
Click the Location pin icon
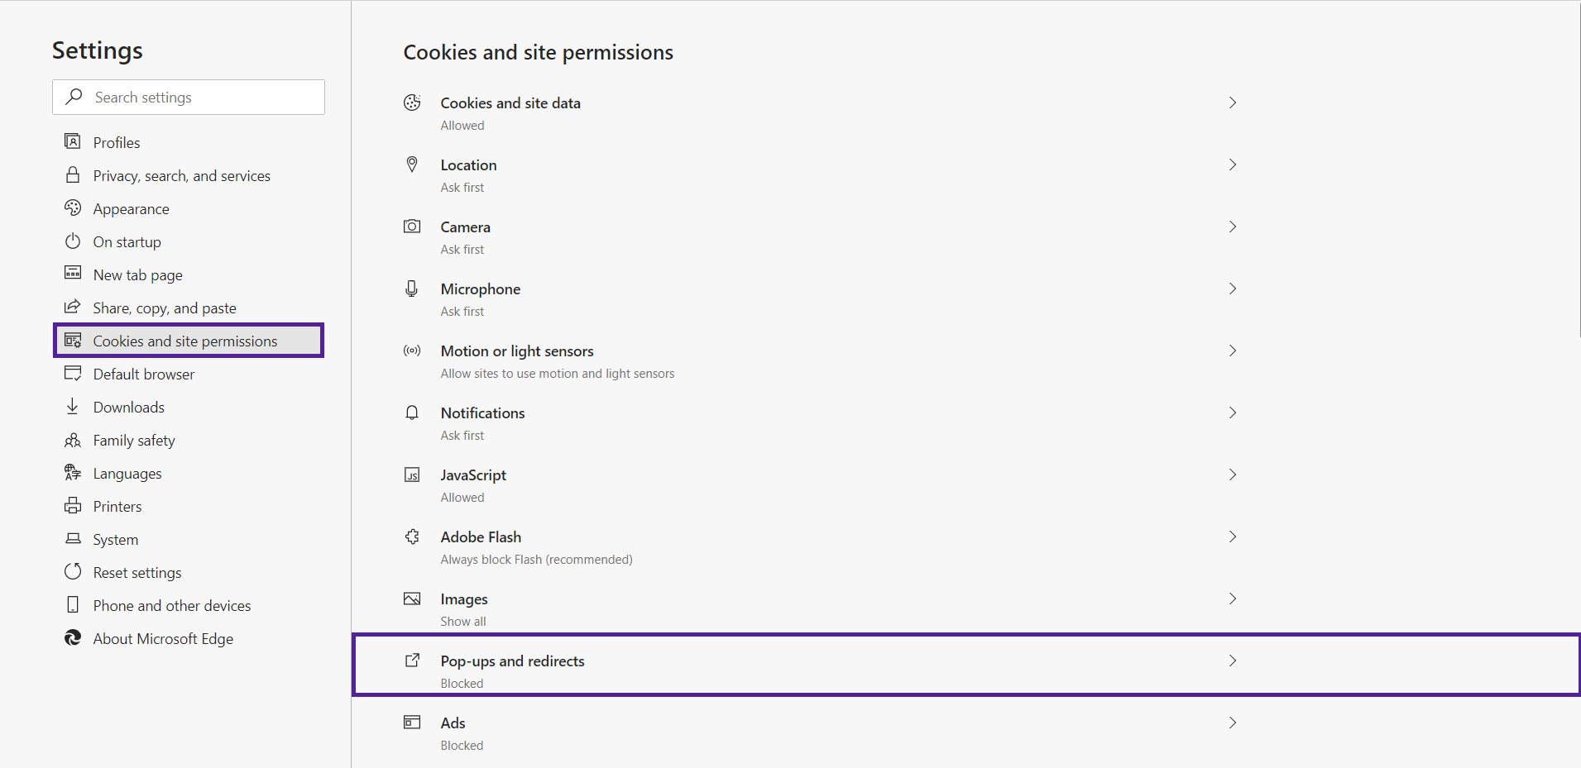click(412, 165)
